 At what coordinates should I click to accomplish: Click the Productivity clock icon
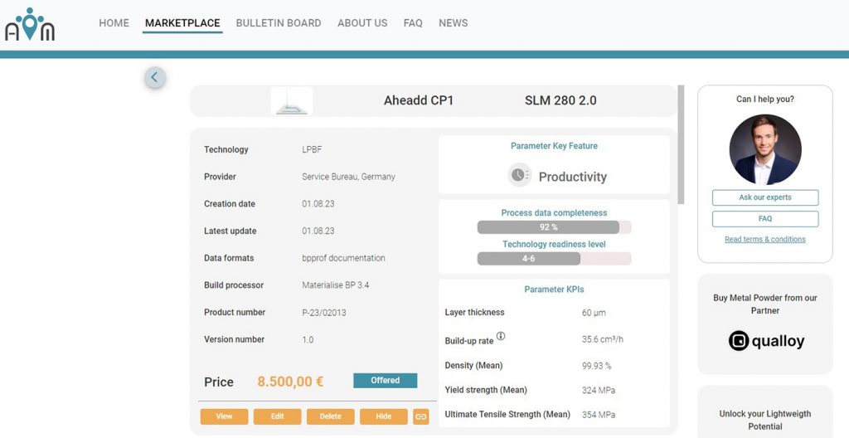[x=519, y=175]
